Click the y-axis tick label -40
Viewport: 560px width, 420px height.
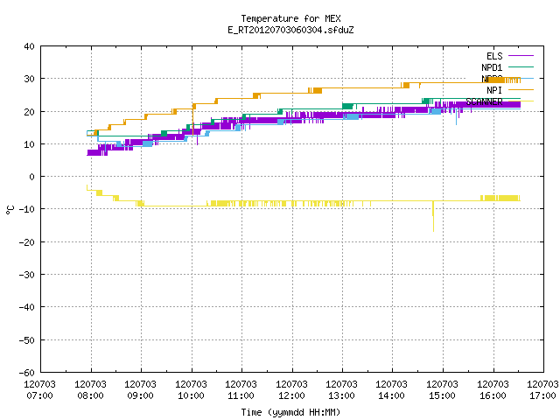click(27, 307)
